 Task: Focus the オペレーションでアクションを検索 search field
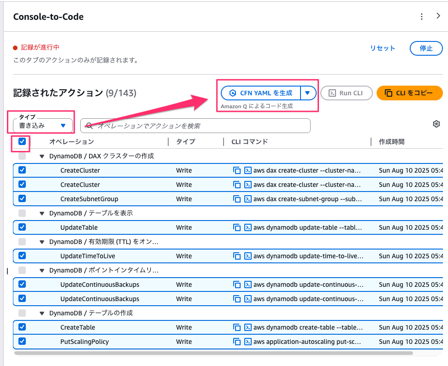195,126
